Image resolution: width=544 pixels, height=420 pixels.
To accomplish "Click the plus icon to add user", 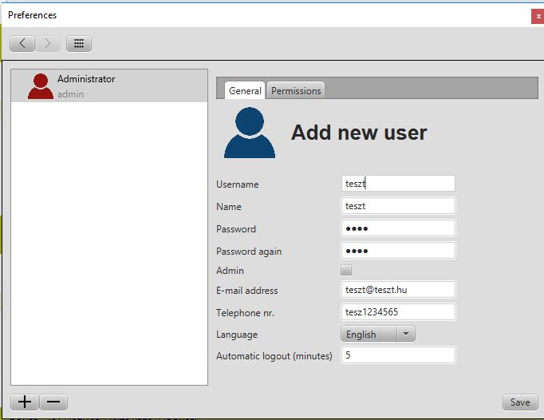I will click(25, 402).
